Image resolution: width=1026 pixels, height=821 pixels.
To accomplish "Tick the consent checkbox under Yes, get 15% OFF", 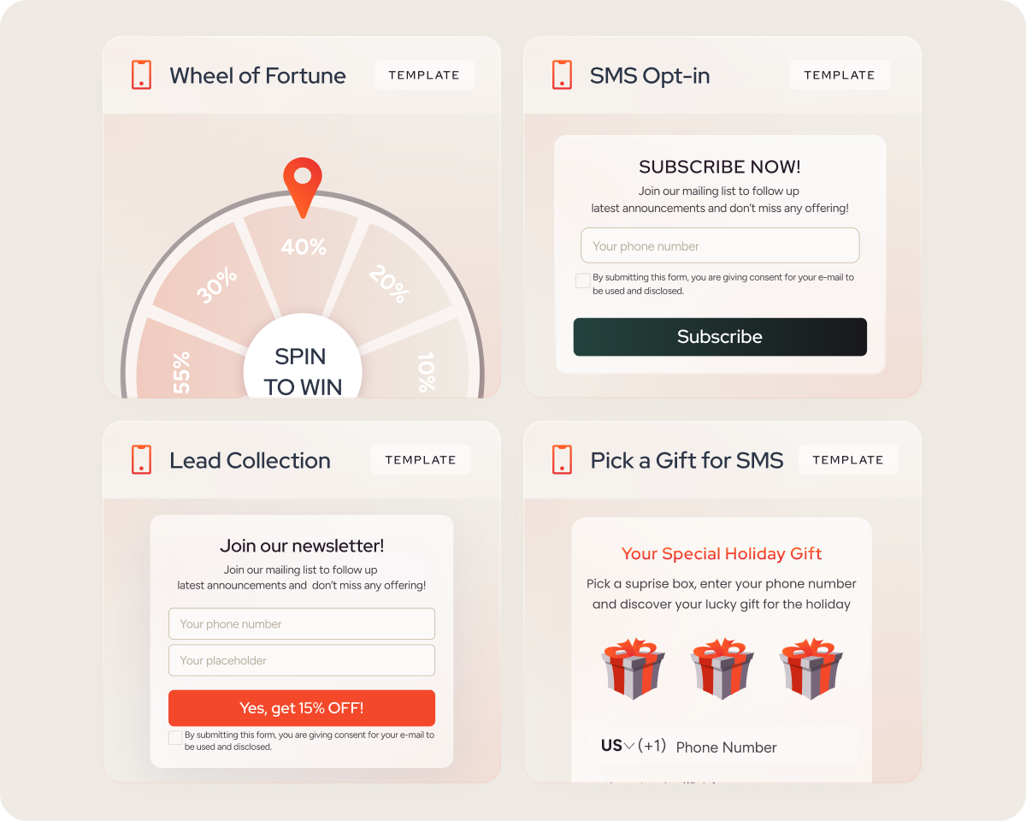I will [175, 737].
